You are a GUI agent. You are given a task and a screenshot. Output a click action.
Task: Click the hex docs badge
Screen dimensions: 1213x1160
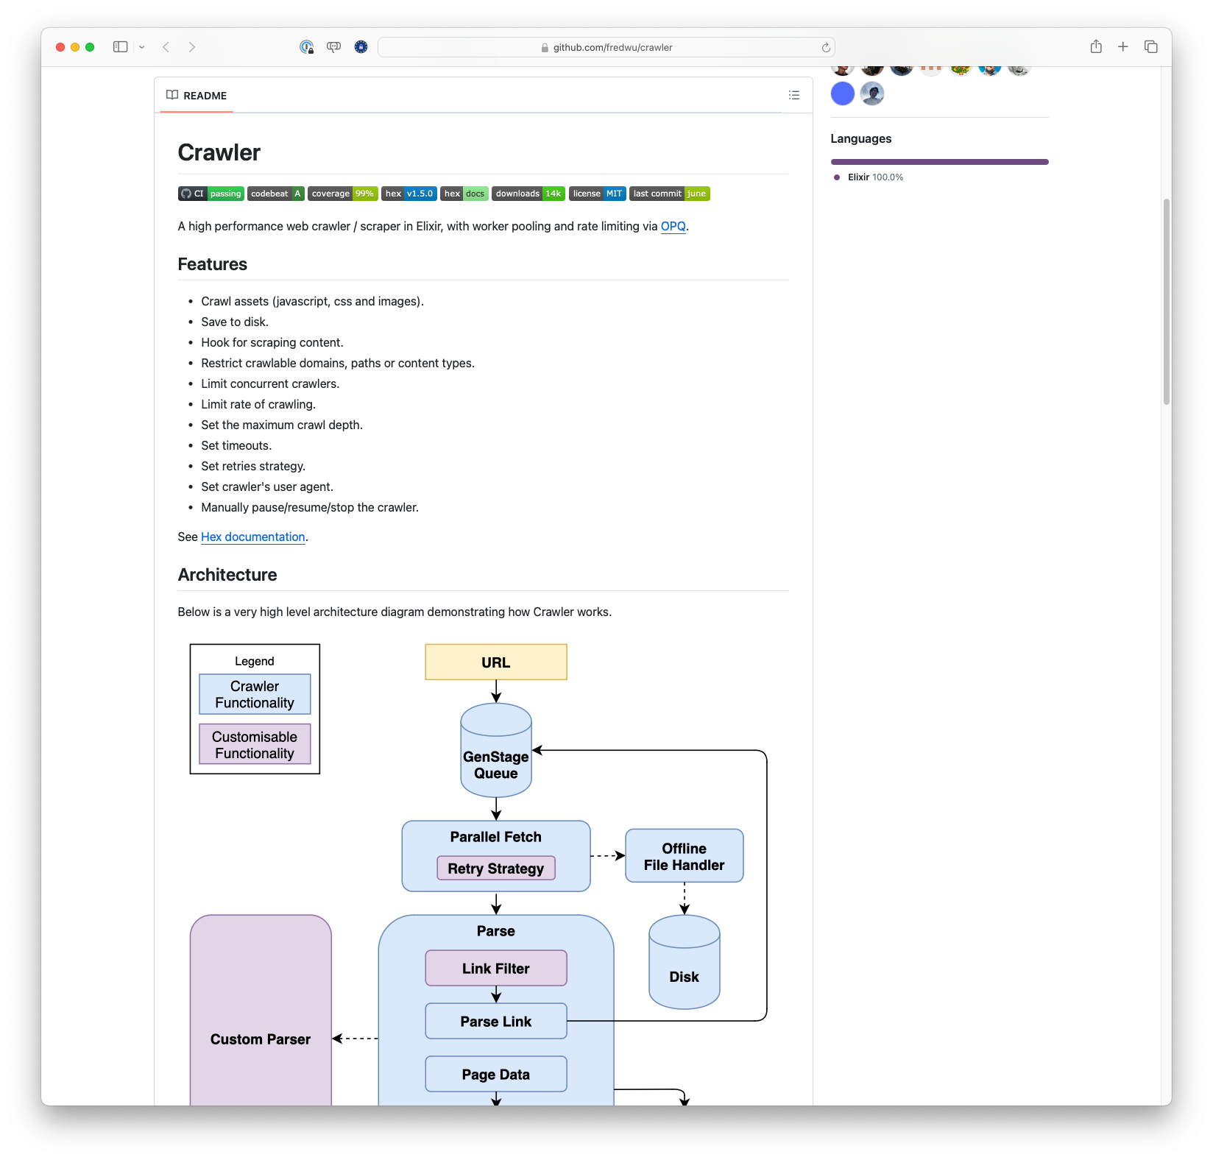[464, 194]
